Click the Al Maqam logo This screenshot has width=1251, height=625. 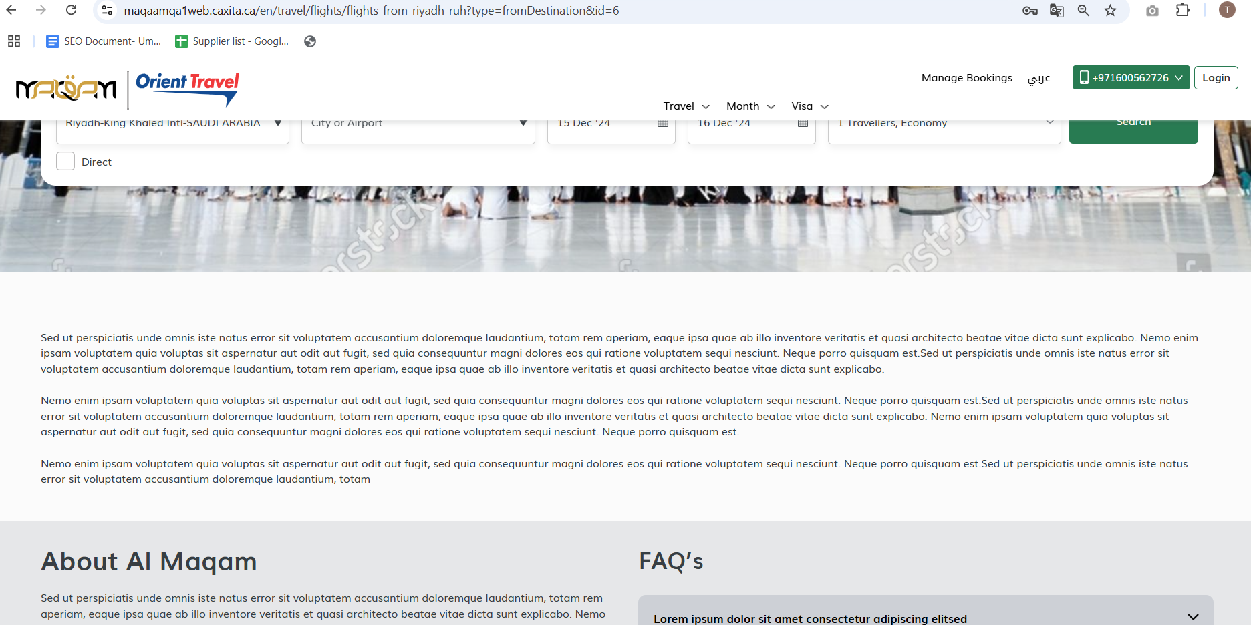click(66, 89)
